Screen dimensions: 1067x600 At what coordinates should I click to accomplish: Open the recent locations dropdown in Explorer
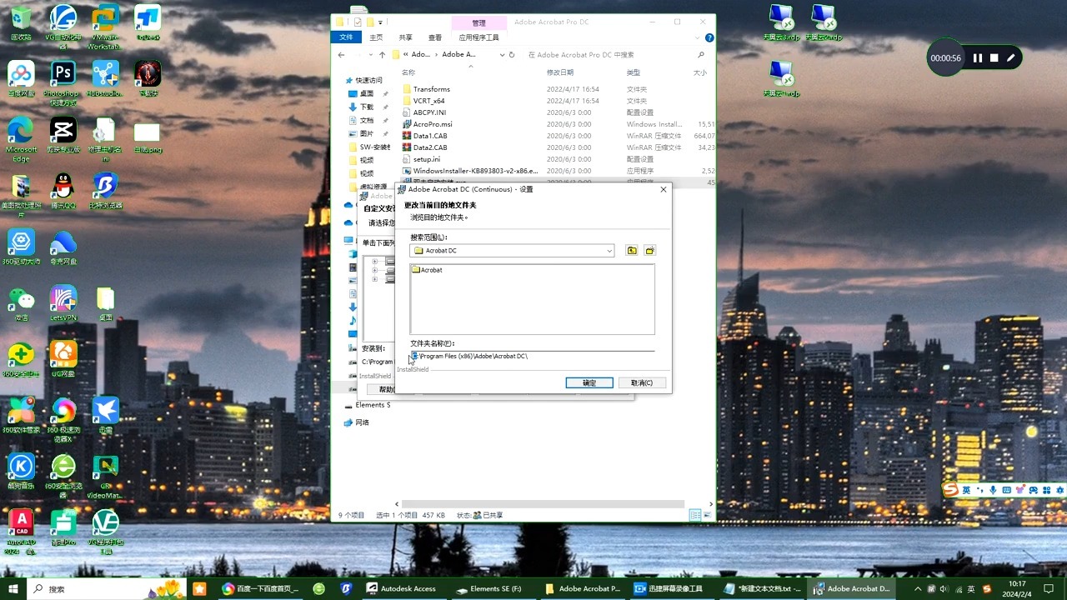(x=371, y=55)
